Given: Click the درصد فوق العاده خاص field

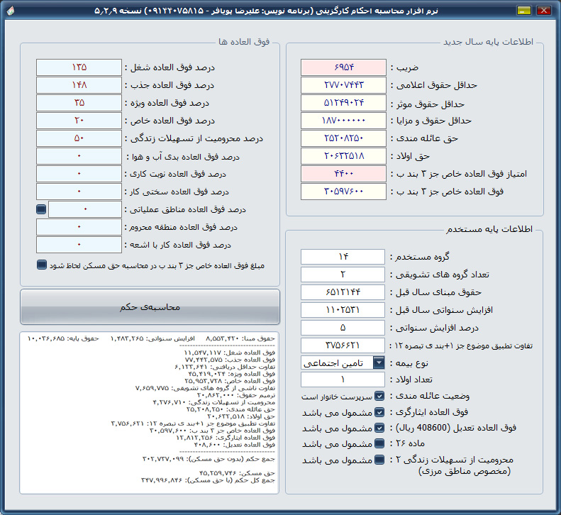Looking at the screenshot, I should point(79,121).
